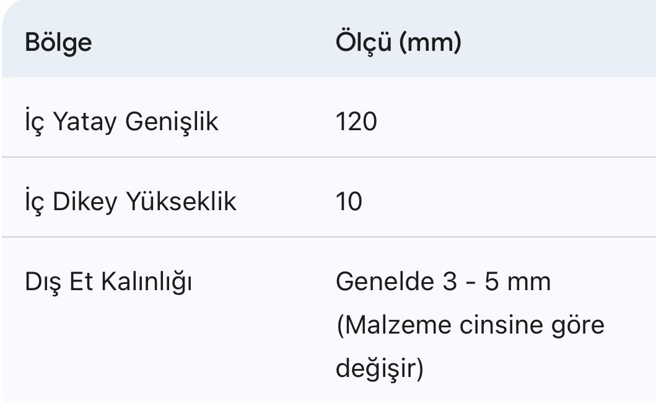Image resolution: width=656 pixels, height=403 pixels.
Task: Select the İç Yatay Genişlik cell
Action: tap(121, 122)
